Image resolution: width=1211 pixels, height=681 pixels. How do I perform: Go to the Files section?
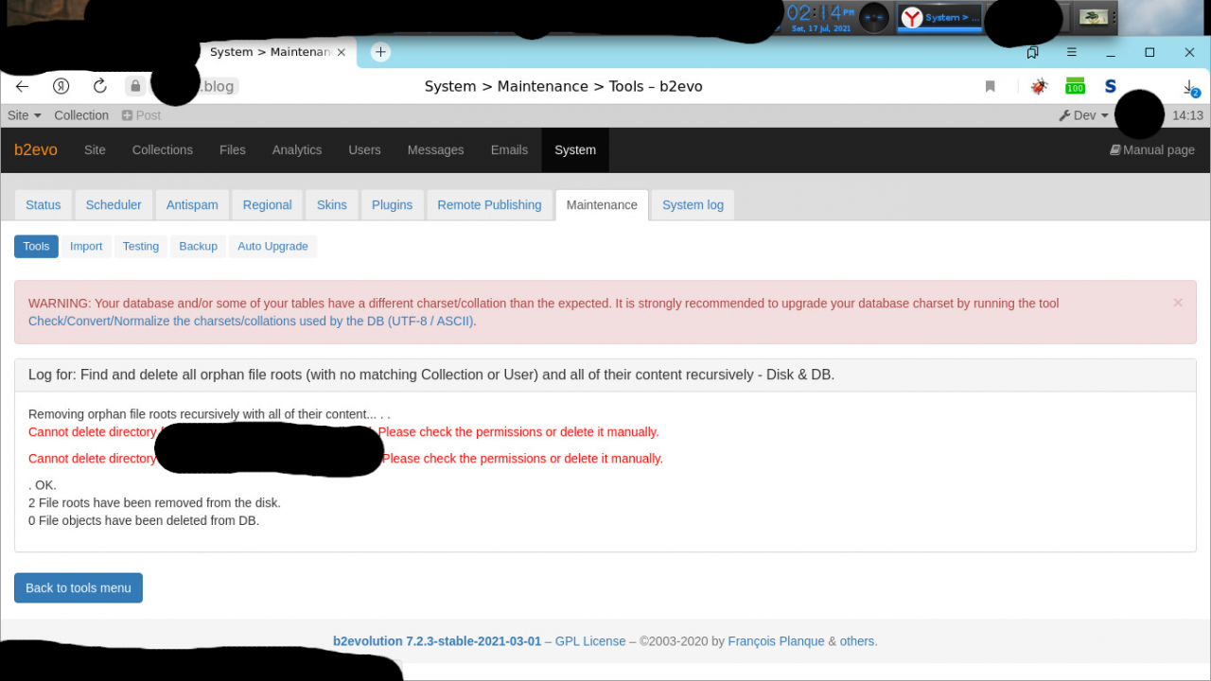233,149
